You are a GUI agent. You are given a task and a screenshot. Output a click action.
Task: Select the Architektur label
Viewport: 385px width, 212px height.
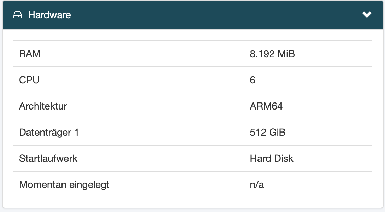tap(43, 106)
